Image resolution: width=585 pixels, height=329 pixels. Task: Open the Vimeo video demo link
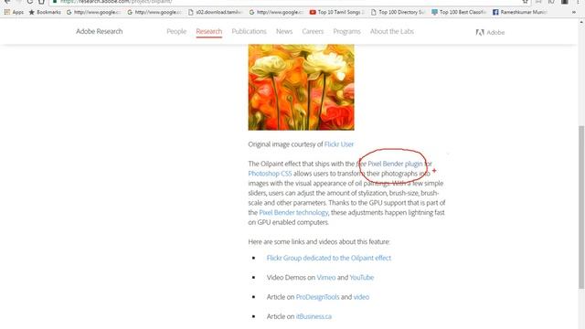click(326, 277)
